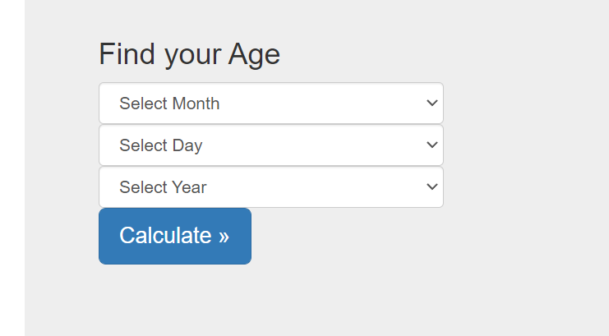Click the word "Calculate" in the blue button
This screenshot has width=609, height=336.
165,236
